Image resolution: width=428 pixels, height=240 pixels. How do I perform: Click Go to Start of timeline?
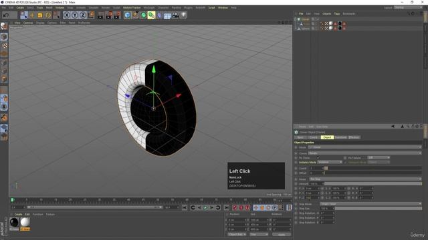point(185,207)
